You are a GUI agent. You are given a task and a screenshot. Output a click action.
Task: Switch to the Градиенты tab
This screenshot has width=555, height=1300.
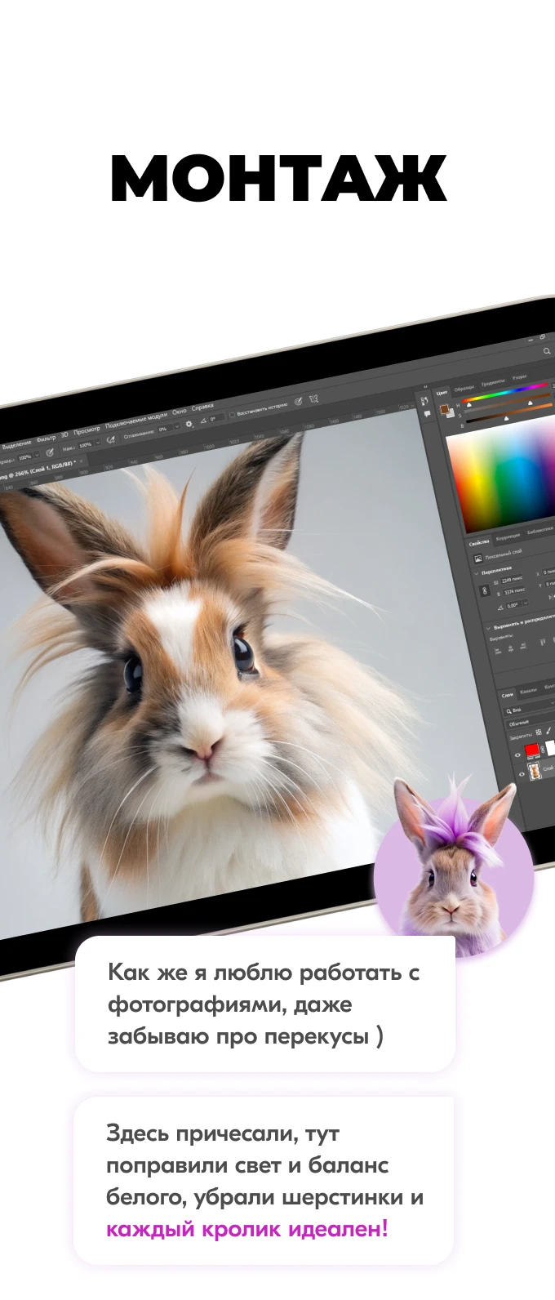click(493, 382)
